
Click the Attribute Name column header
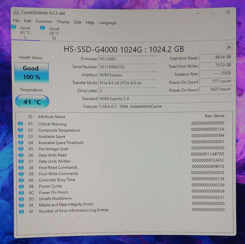[51, 117]
